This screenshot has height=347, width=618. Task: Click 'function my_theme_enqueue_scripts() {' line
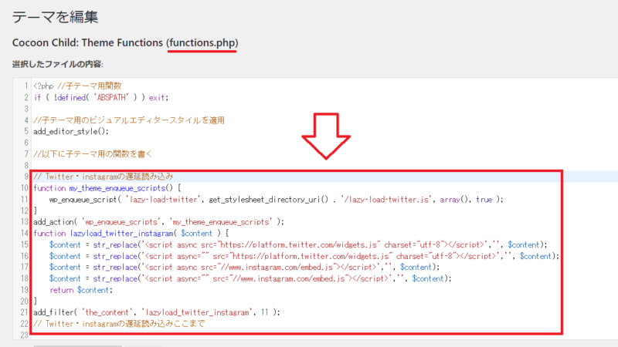point(107,188)
